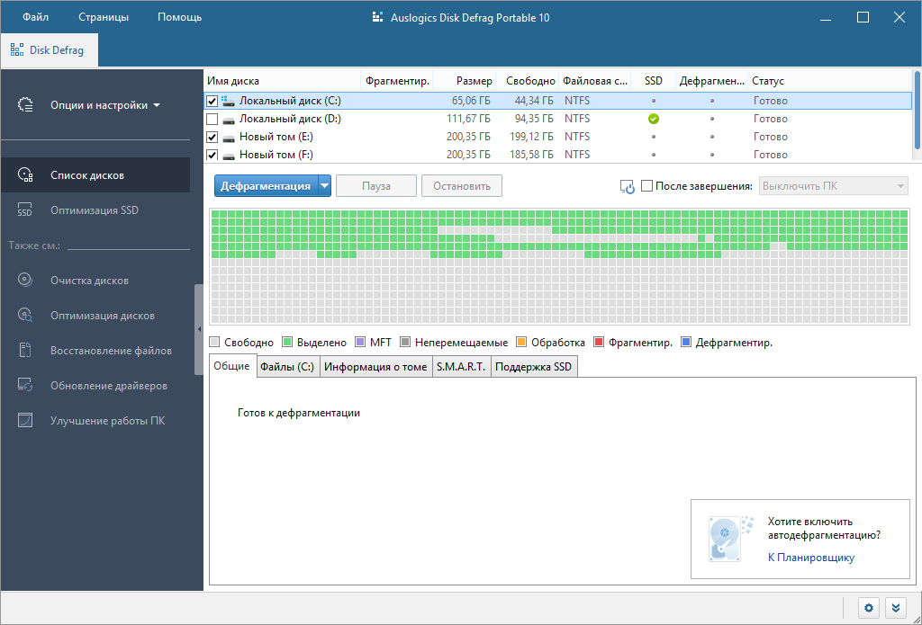
Task: Click the Готов к дефрагментации status text
Action: (x=299, y=413)
